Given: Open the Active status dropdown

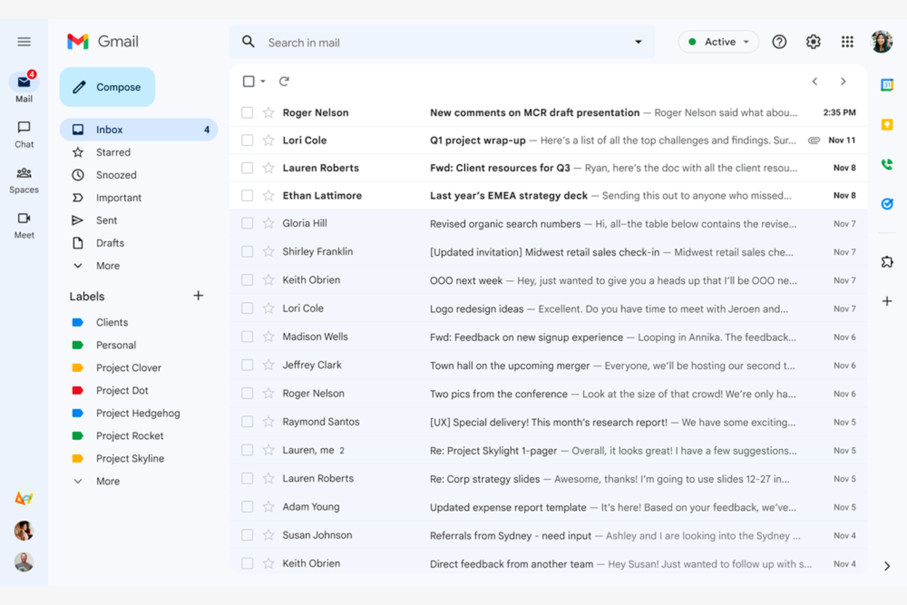Looking at the screenshot, I should (x=718, y=42).
